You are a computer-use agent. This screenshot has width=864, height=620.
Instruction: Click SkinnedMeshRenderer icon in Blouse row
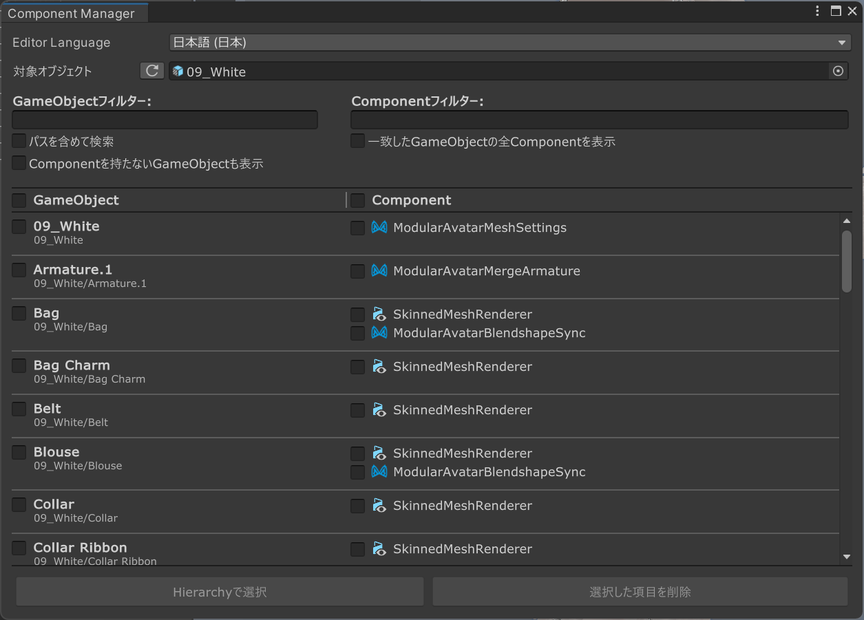click(379, 453)
